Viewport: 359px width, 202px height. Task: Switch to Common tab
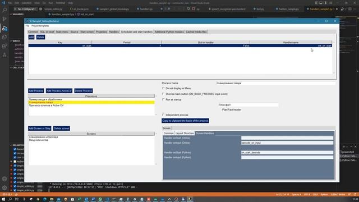(33, 32)
